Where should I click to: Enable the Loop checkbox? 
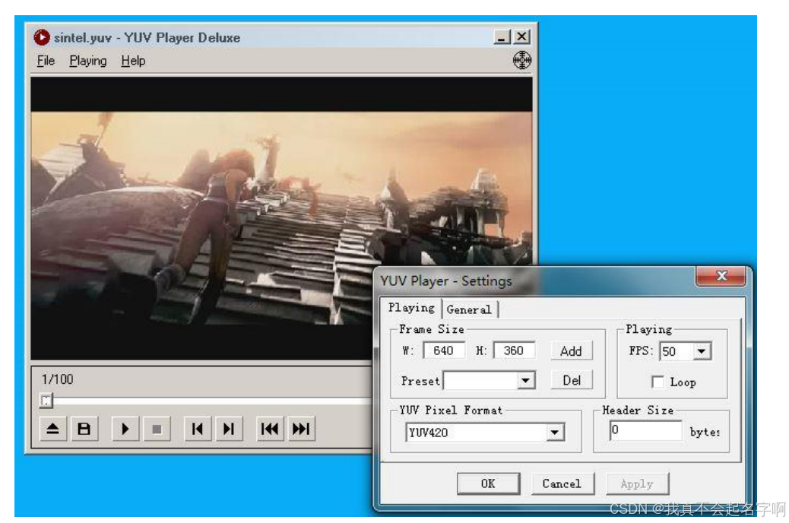657,382
